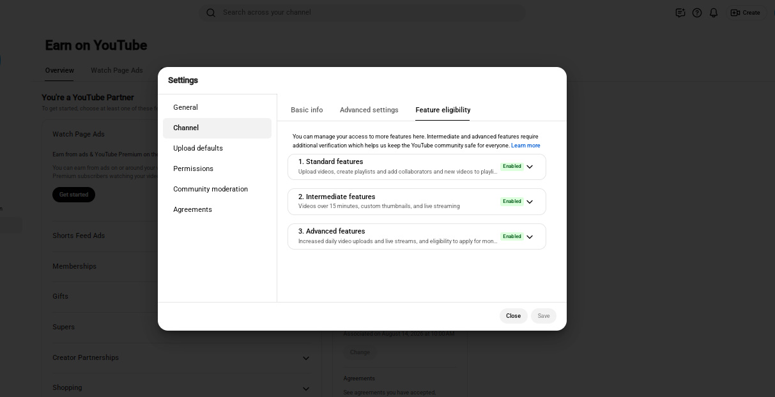
Task: Expand Standard features section chevron
Action: tap(530, 167)
